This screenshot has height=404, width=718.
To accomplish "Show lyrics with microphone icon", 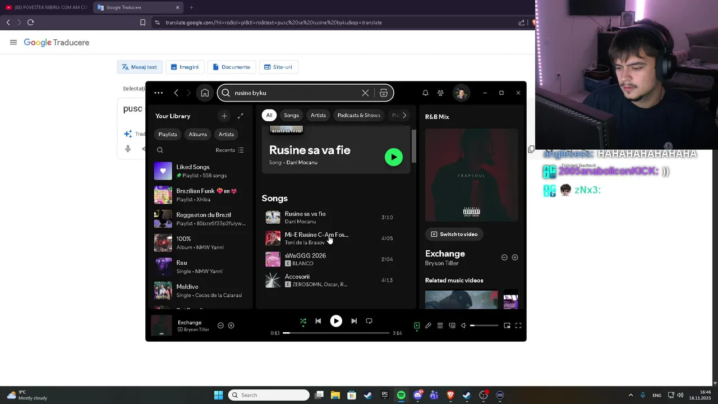I will click(x=428, y=325).
